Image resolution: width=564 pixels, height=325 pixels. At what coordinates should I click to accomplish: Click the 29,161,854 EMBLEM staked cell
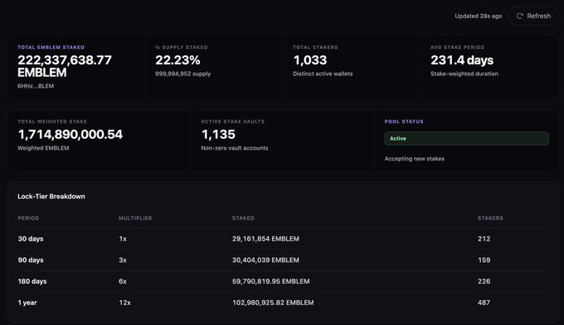tap(265, 239)
